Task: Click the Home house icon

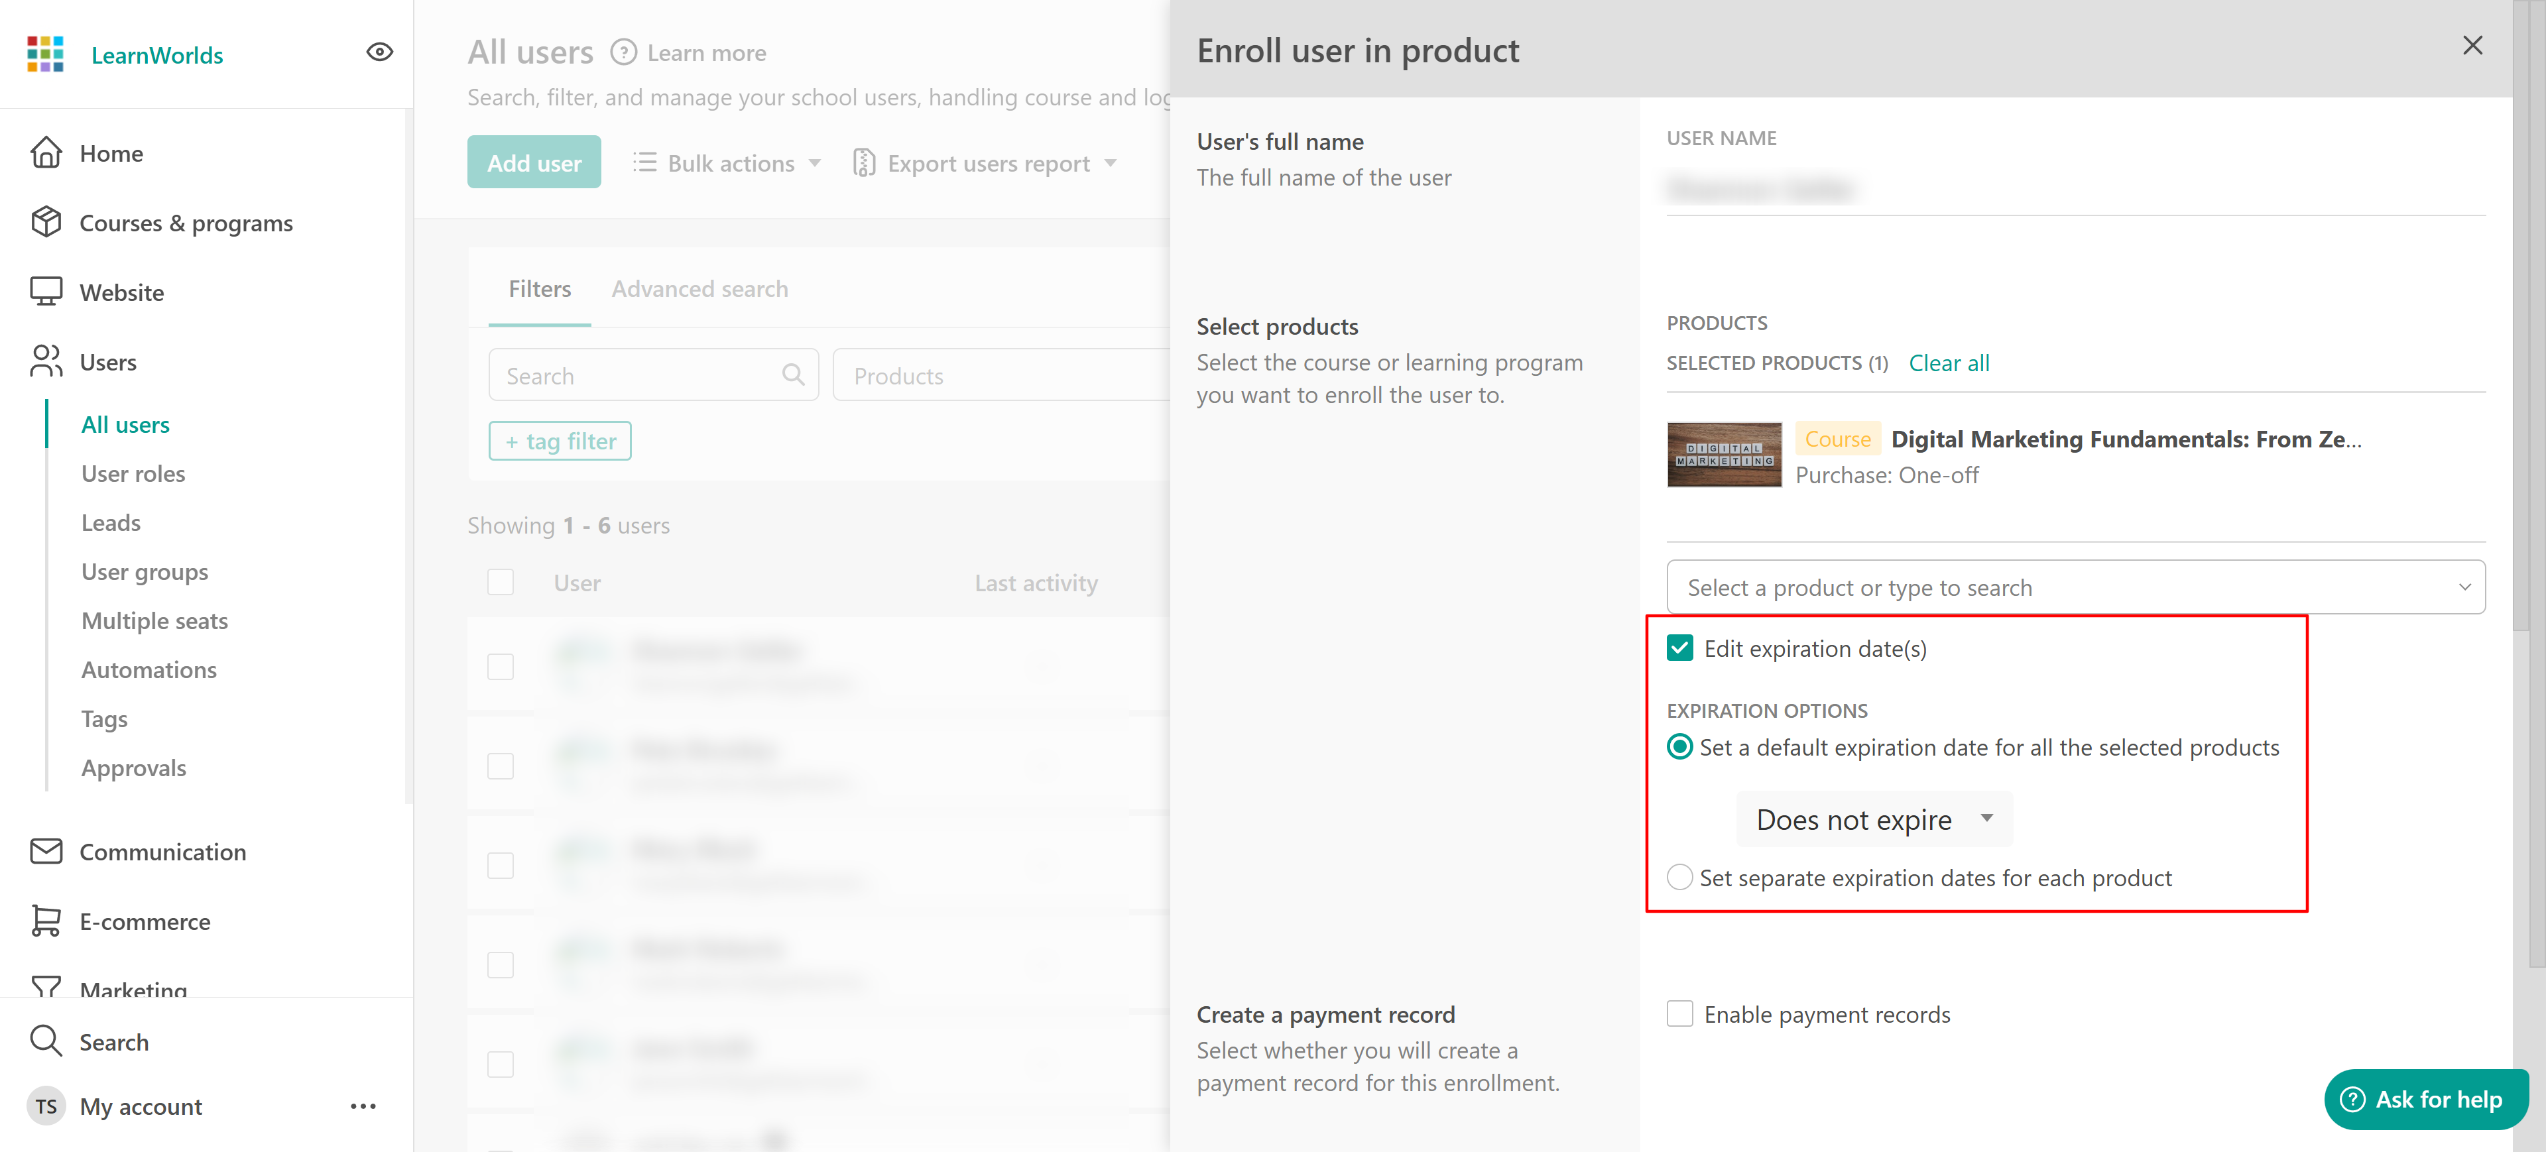Action: tap(46, 153)
